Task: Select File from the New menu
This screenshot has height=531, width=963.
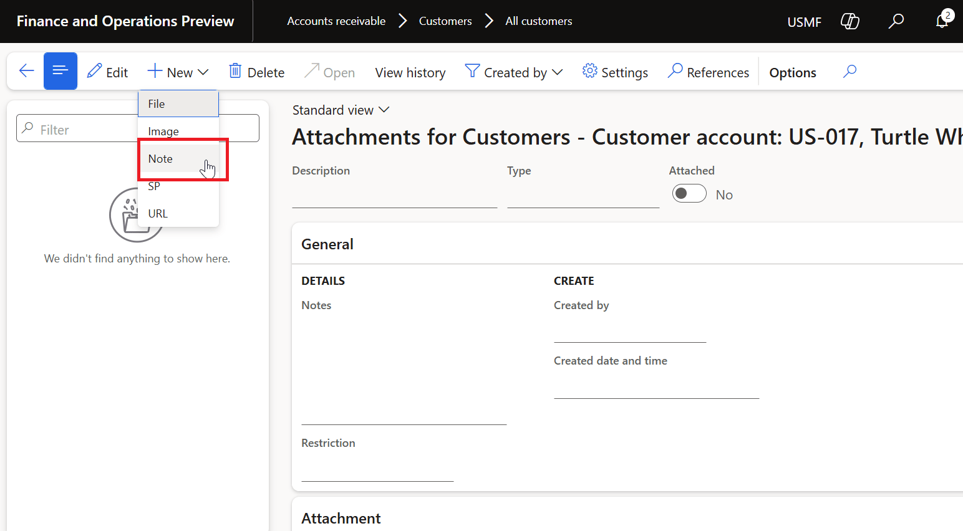Action: (178, 104)
